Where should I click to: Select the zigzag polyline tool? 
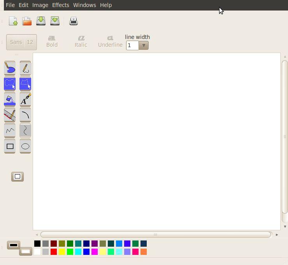(10, 131)
